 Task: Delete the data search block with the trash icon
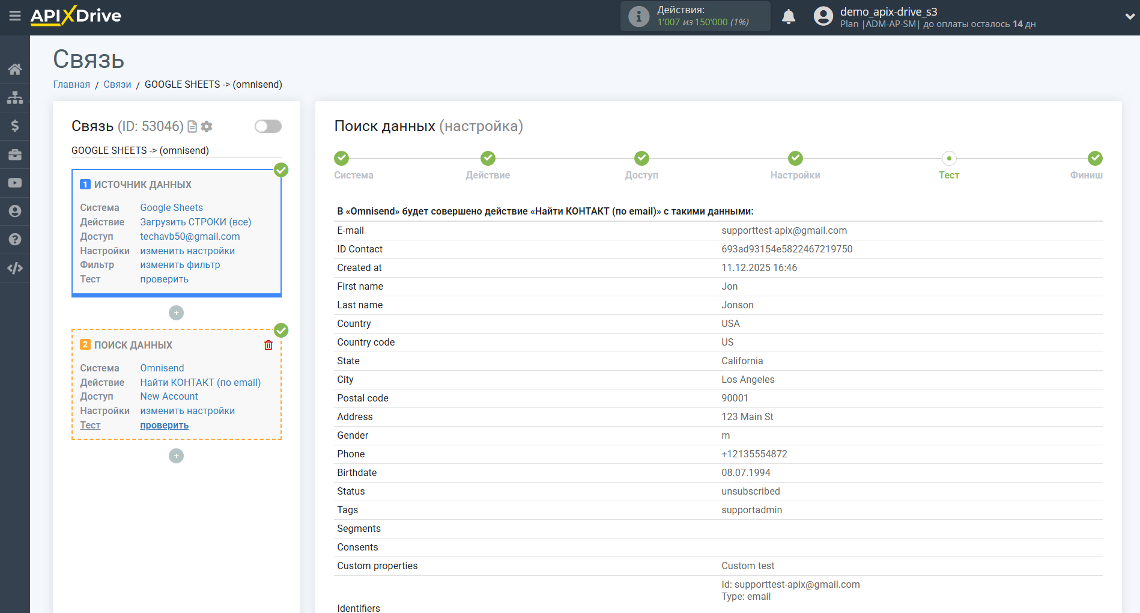[268, 345]
